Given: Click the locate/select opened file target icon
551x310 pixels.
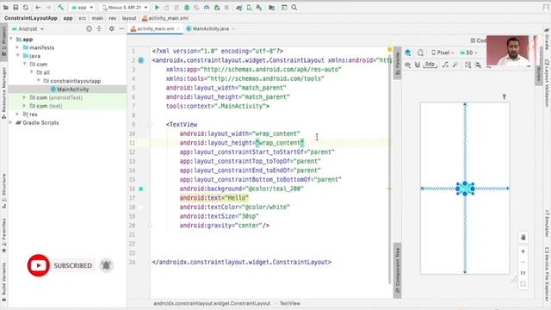Looking at the screenshot, I should coord(89,28).
